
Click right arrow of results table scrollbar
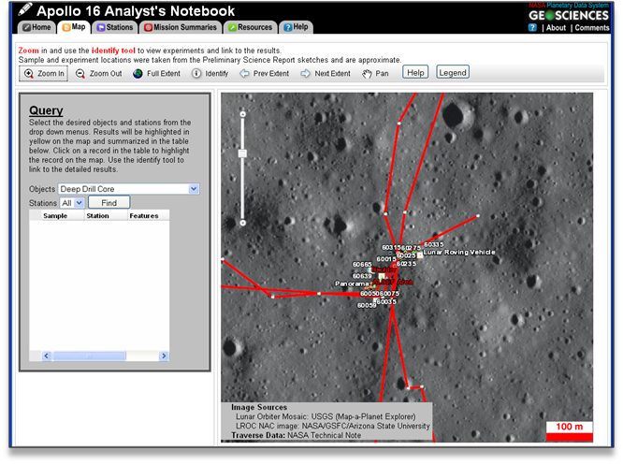click(x=164, y=356)
